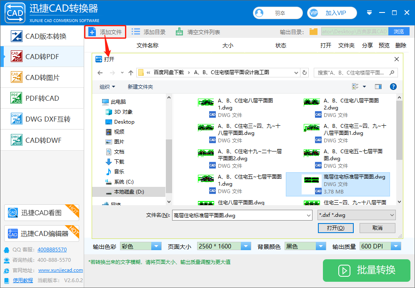Select Desktop in the navigation tree
Viewport: 415px width, 288px height.
(x=120, y=122)
